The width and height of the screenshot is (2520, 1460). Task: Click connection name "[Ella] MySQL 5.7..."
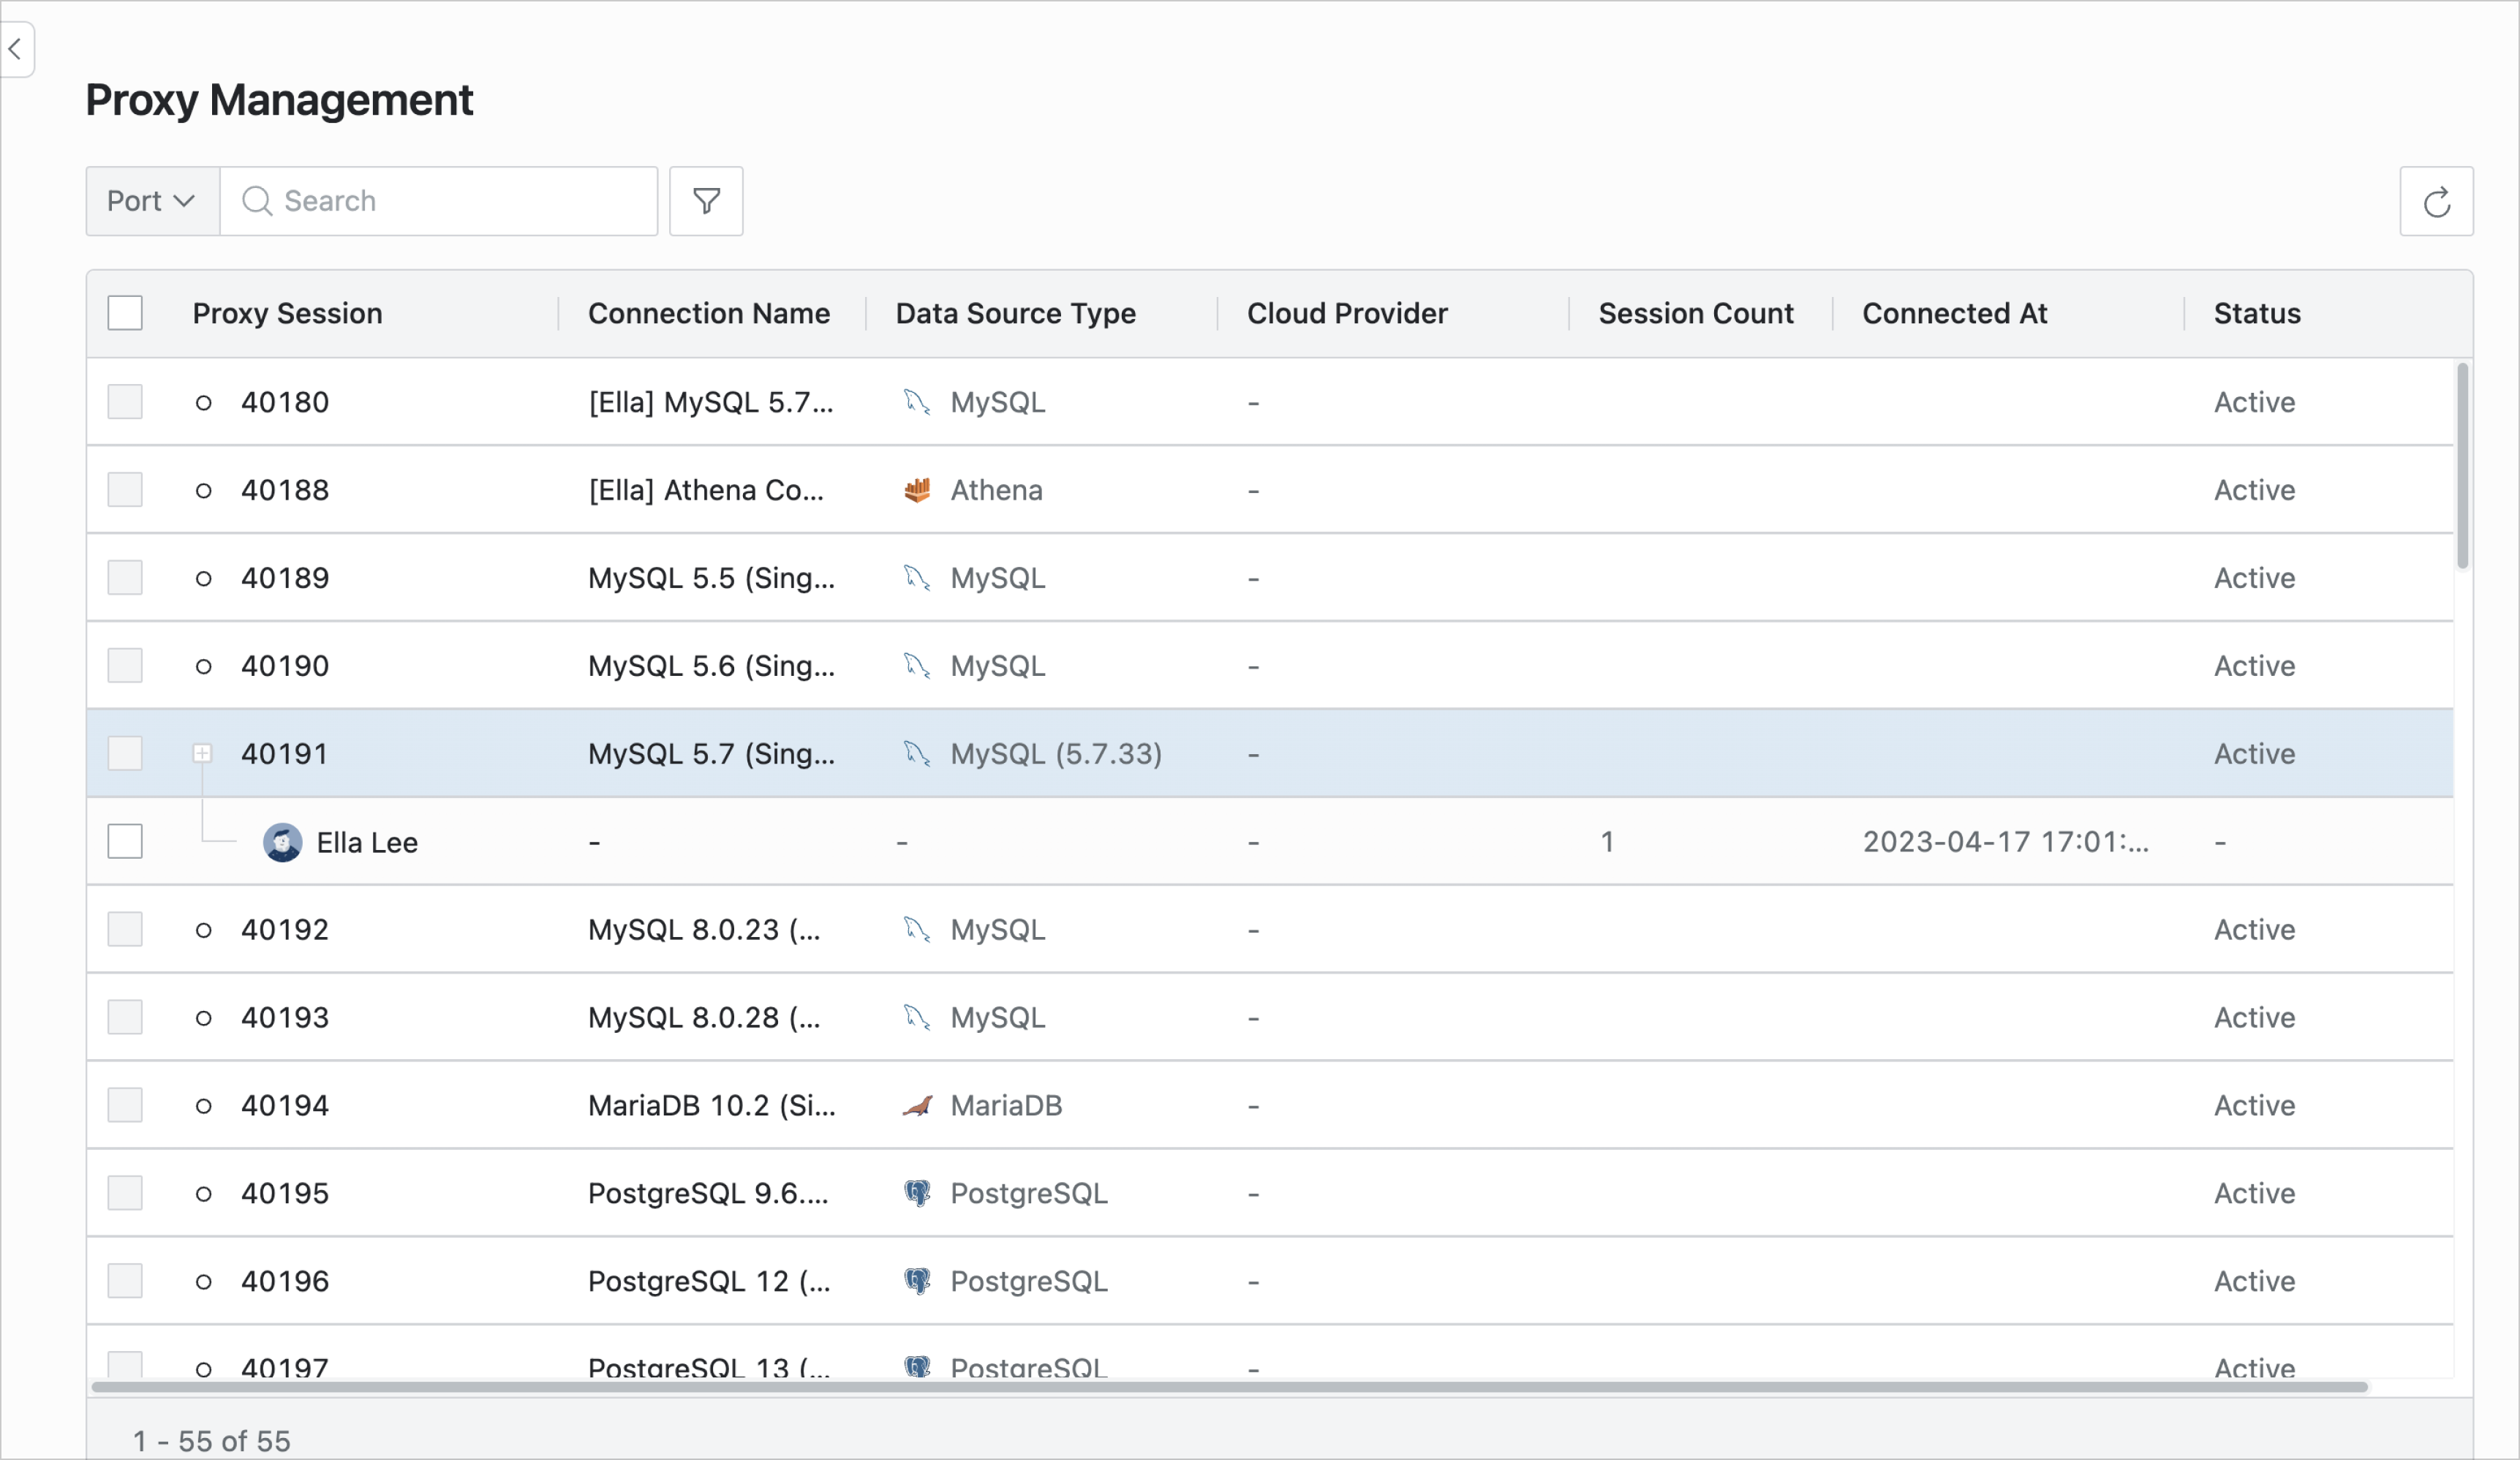point(711,402)
